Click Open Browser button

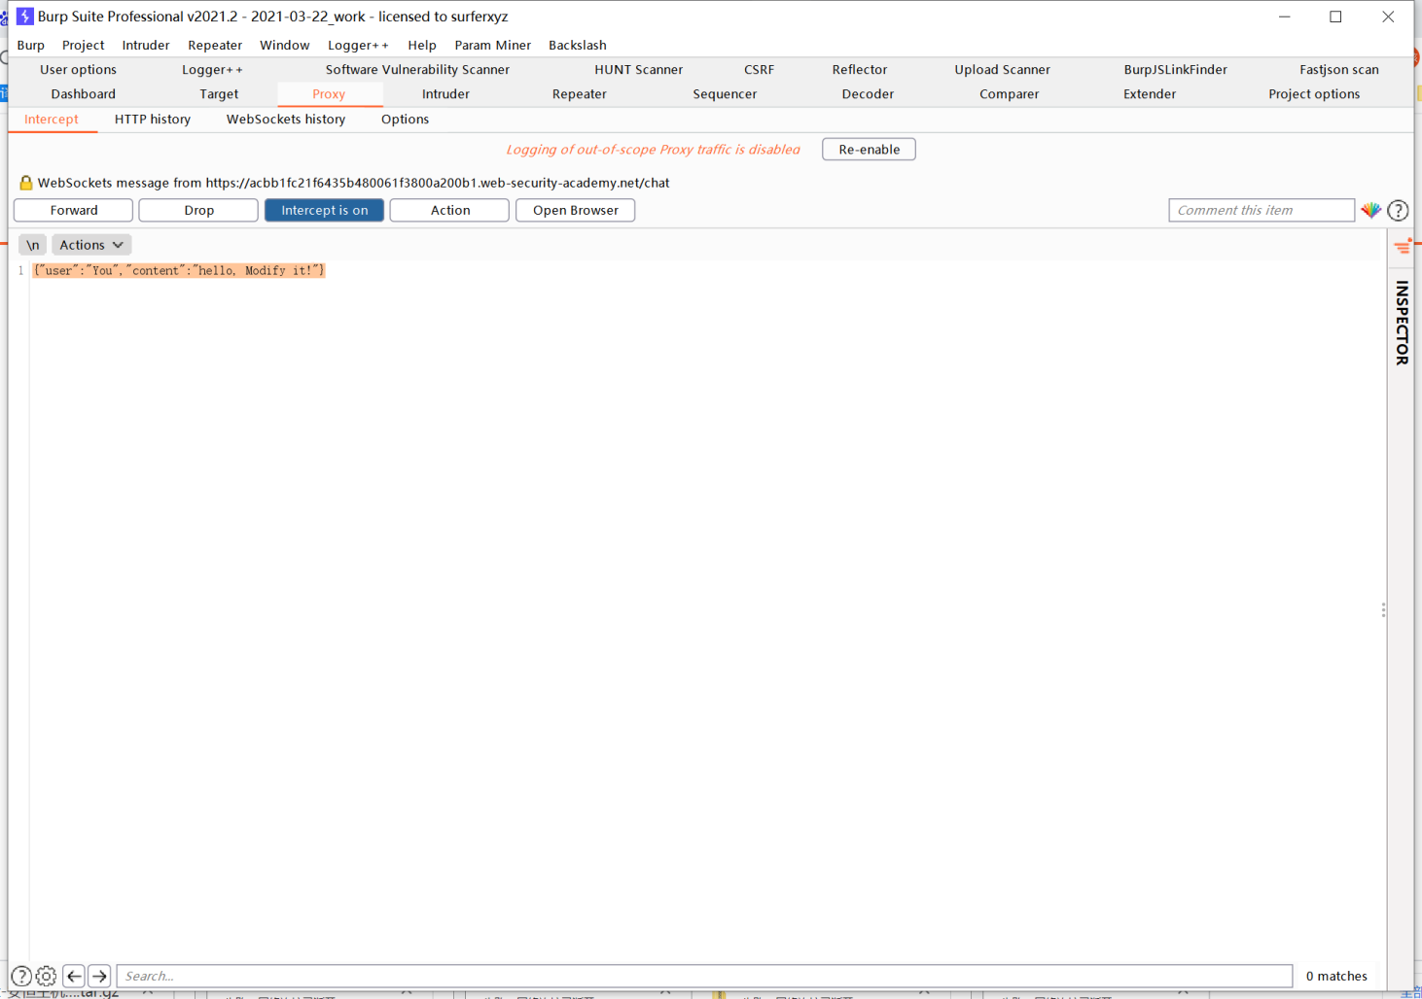575,210
